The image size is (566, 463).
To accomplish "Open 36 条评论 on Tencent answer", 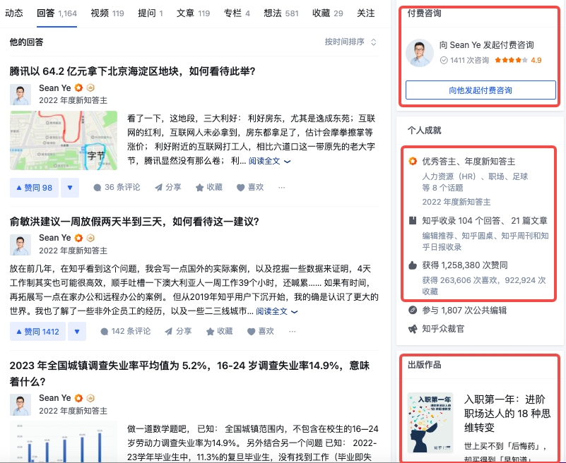I will [x=117, y=187].
